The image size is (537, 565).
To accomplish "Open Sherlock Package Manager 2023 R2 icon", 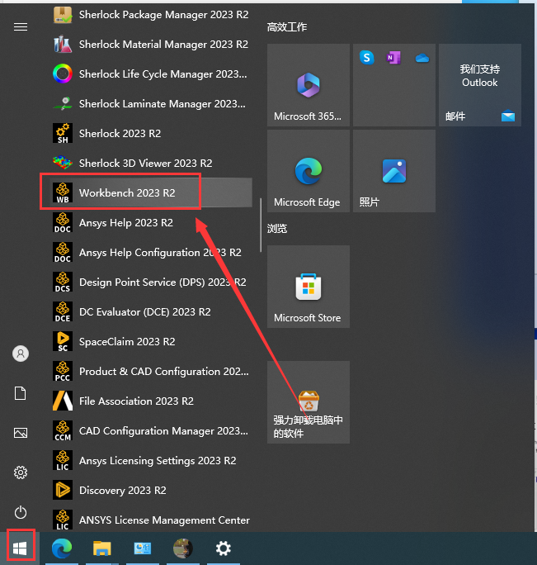I will pos(63,15).
